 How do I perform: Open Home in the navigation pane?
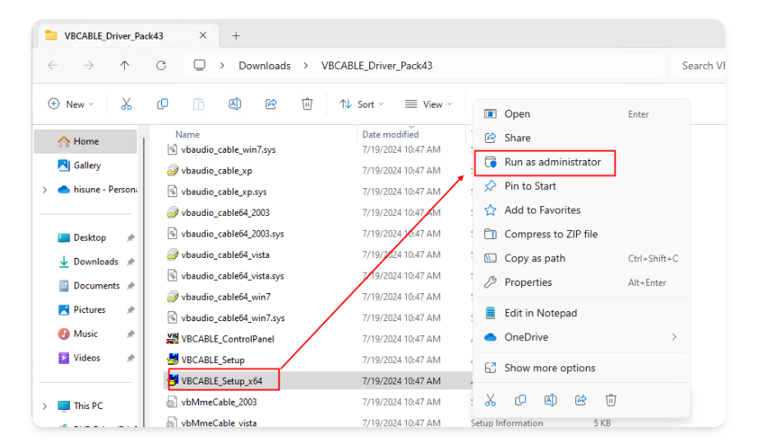(x=86, y=141)
